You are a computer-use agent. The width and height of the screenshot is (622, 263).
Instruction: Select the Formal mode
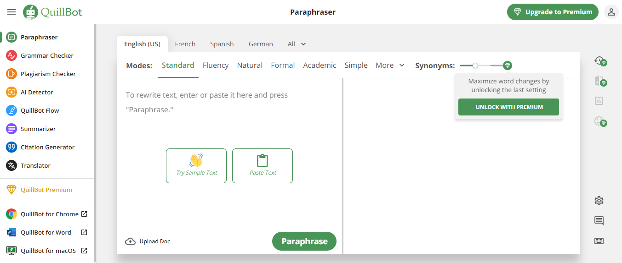click(x=283, y=66)
